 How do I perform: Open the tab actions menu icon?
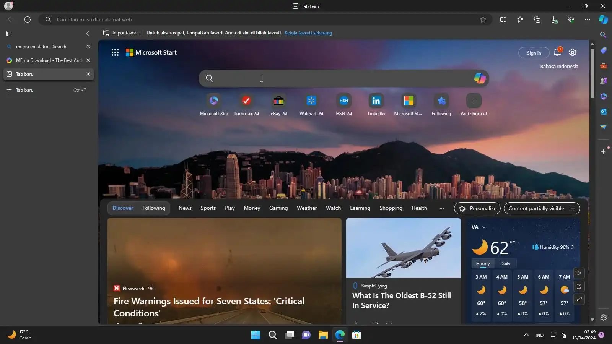pyautogui.click(x=9, y=34)
